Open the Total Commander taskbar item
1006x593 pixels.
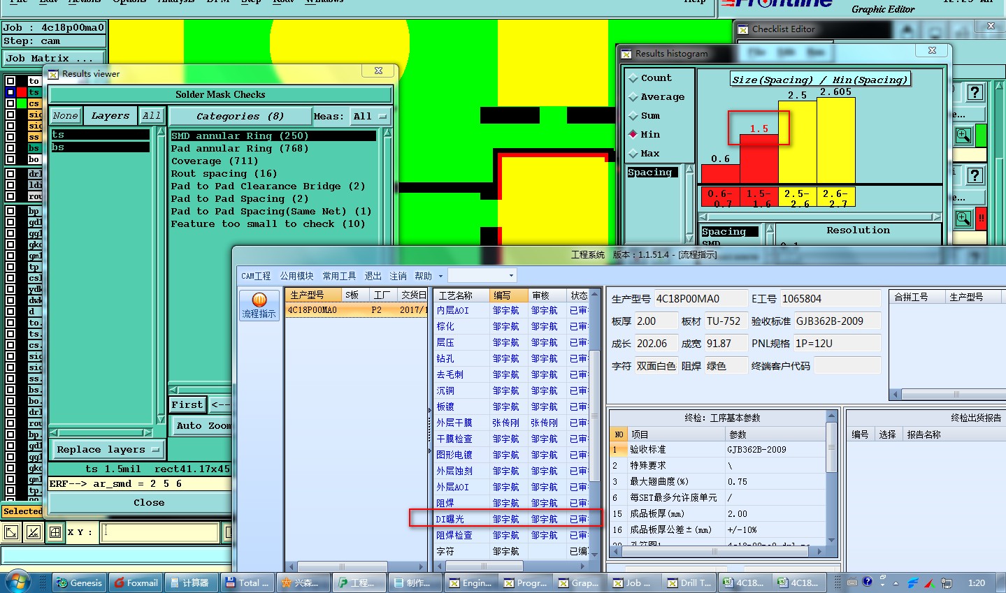point(247,583)
